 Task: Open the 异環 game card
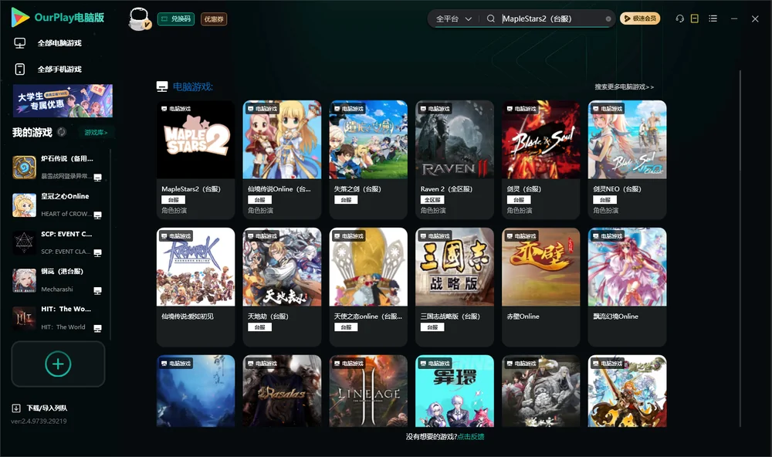tap(455, 391)
